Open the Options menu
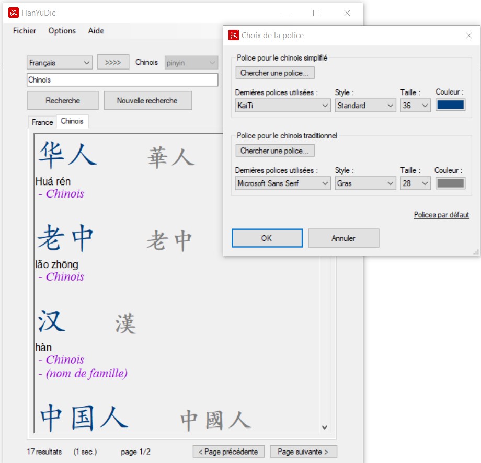The height and width of the screenshot is (463, 481). click(62, 31)
